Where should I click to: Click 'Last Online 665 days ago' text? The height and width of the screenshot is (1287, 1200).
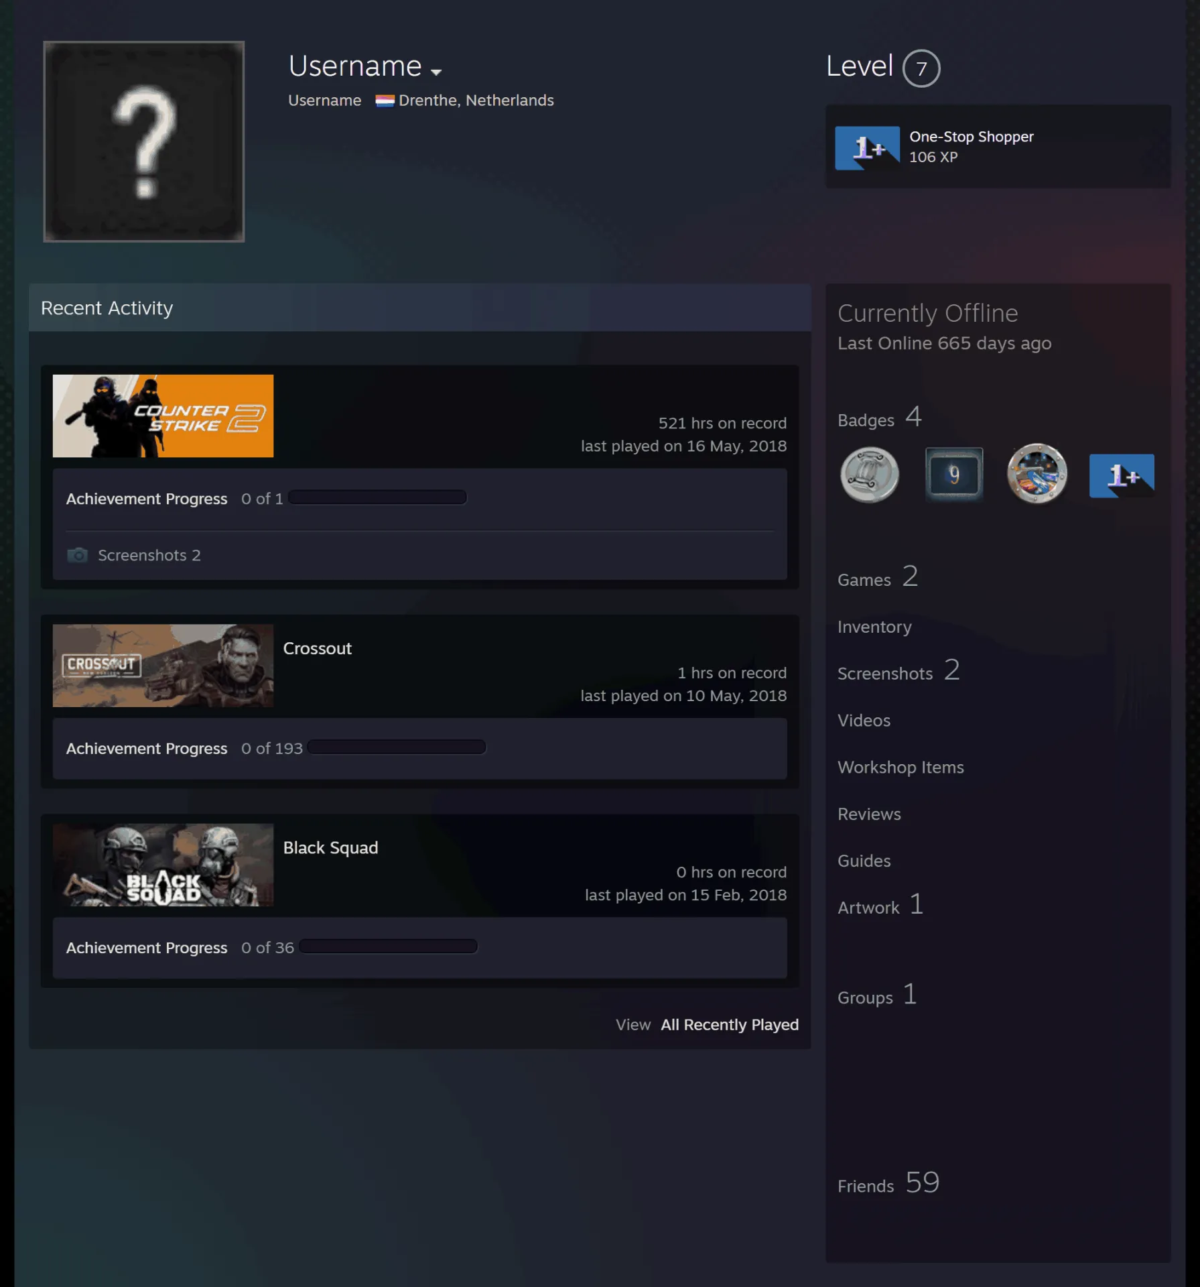pos(944,343)
